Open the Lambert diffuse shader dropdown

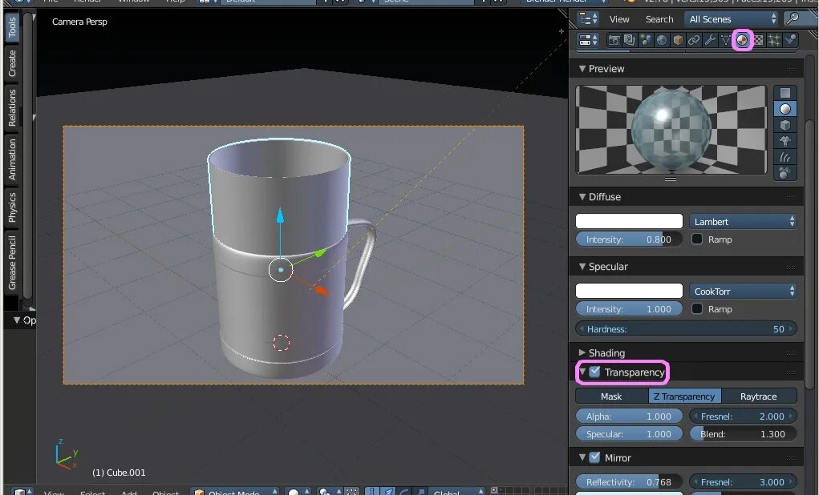tap(744, 222)
